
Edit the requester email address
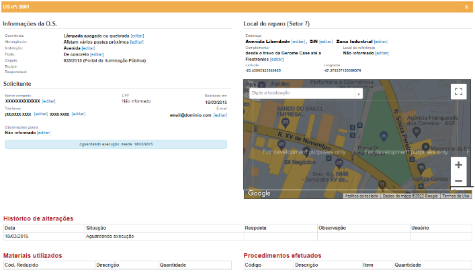tap(220, 115)
